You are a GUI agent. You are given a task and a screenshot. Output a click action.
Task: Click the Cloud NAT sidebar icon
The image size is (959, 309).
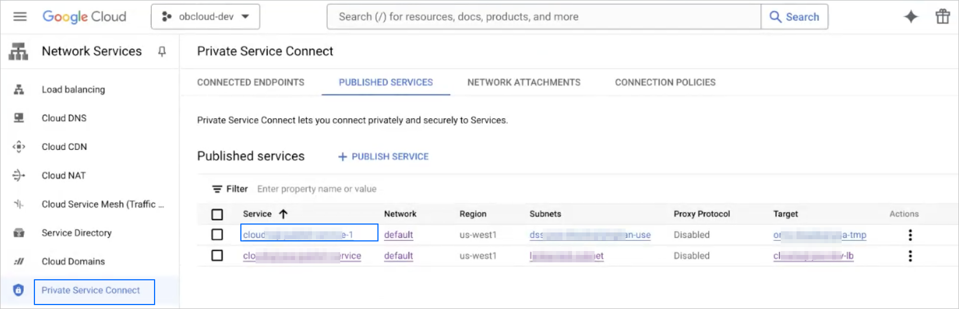pos(19,176)
